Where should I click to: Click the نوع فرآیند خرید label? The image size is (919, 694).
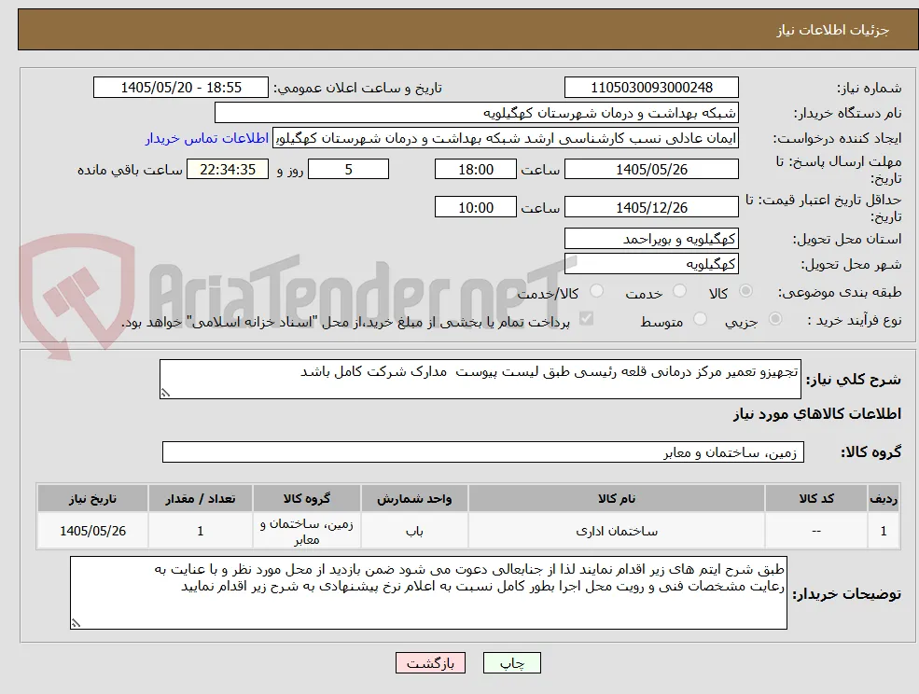click(855, 320)
